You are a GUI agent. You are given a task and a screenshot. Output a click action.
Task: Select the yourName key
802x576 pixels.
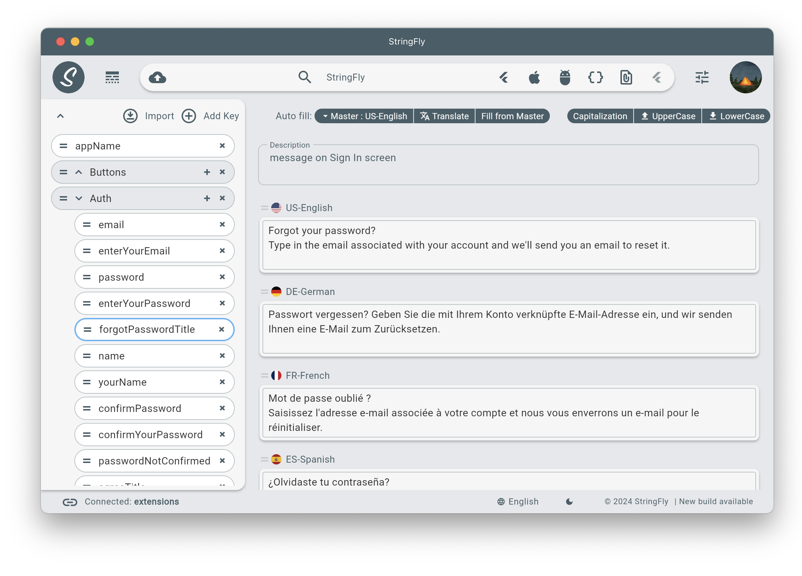click(x=155, y=382)
